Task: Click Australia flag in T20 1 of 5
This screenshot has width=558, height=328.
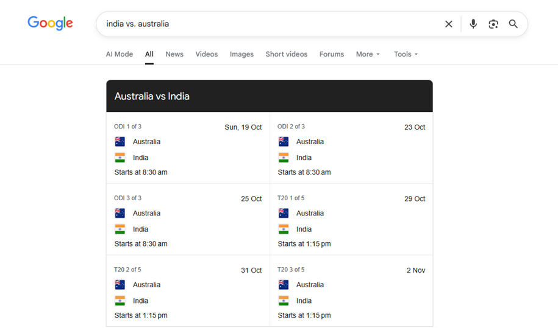Action: tap(284, 214)
